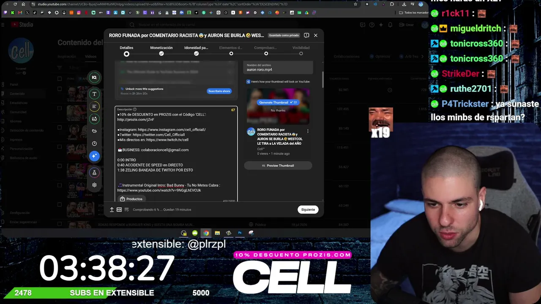Open the send feedback icon in dialog header
The width and height of the screenshot is (541, 304).
306,35
